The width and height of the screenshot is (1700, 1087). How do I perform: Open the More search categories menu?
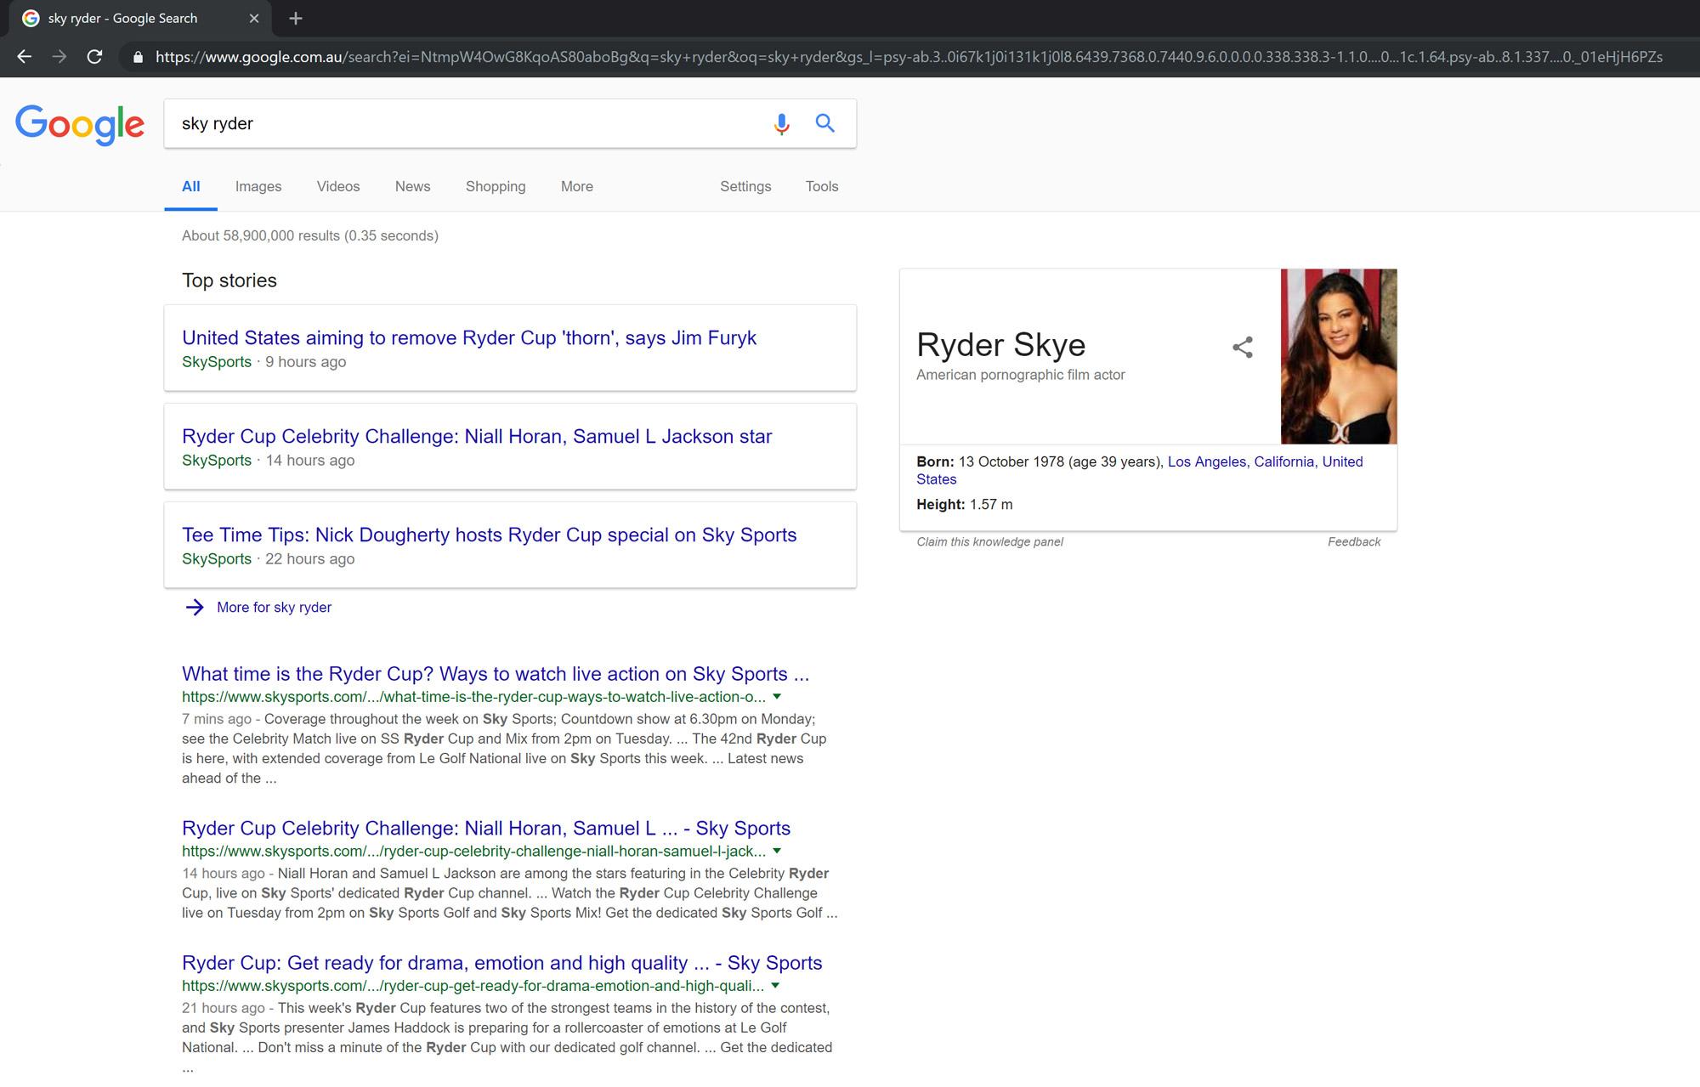pyautogui.click(x=577, y=186)
